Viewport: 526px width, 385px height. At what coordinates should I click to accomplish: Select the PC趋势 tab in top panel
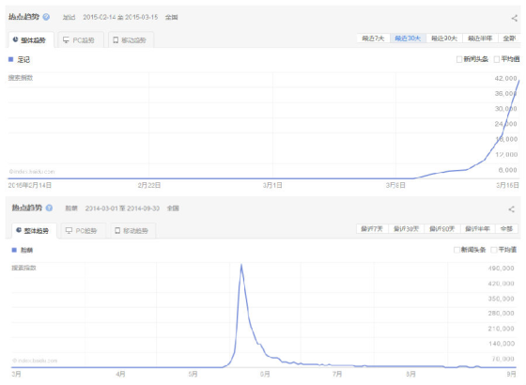79,40
